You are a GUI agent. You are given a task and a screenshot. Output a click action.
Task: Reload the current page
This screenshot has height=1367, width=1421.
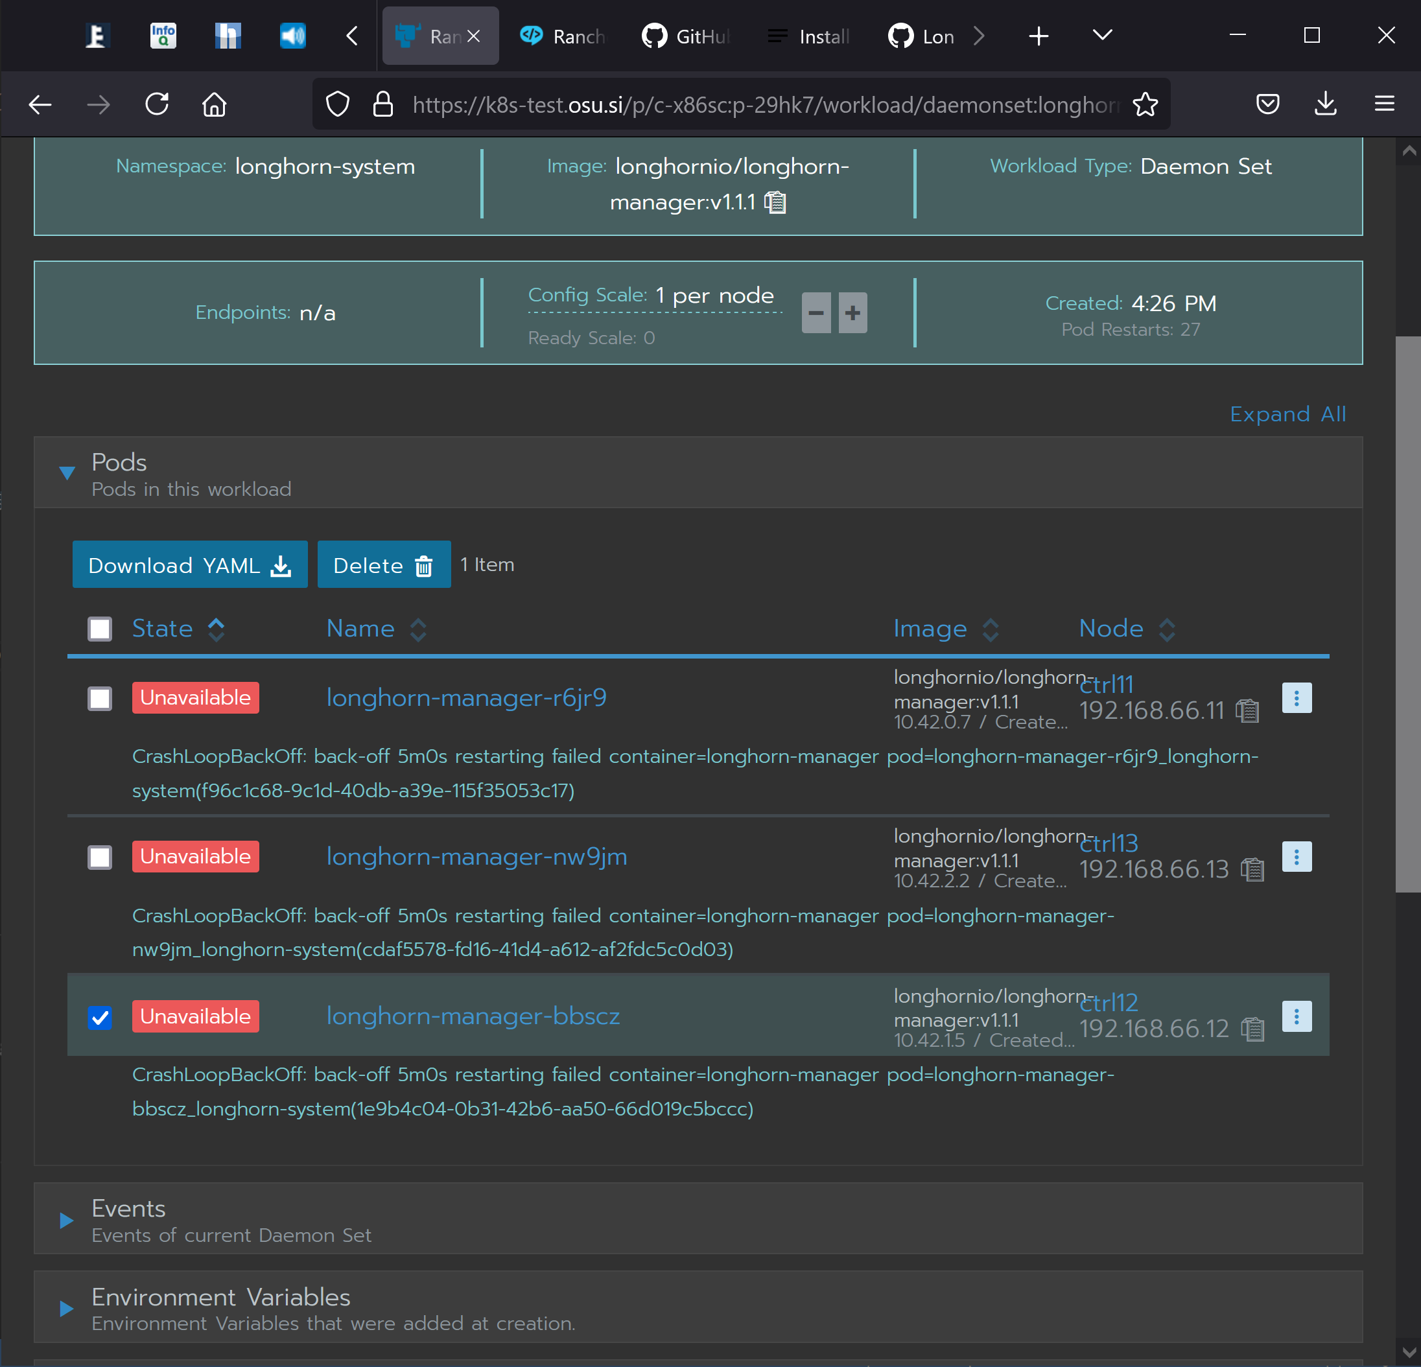[x=157, y=105]
